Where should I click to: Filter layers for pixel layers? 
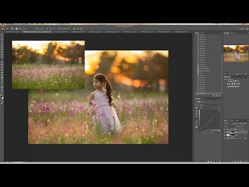click(233, 124)
